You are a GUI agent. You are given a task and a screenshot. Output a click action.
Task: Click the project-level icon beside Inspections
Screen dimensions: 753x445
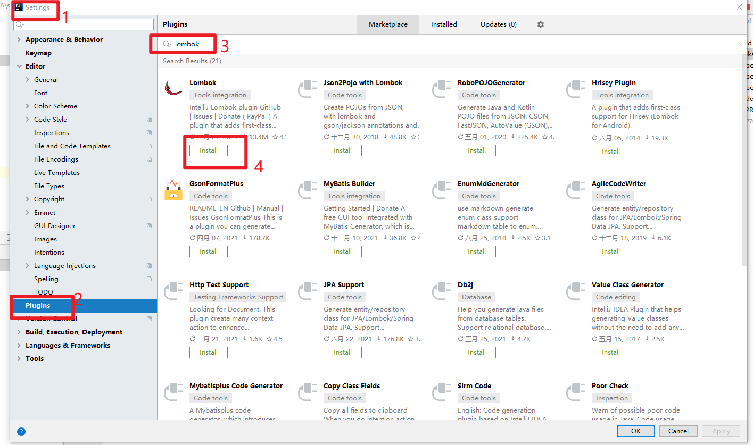(150, 133)
